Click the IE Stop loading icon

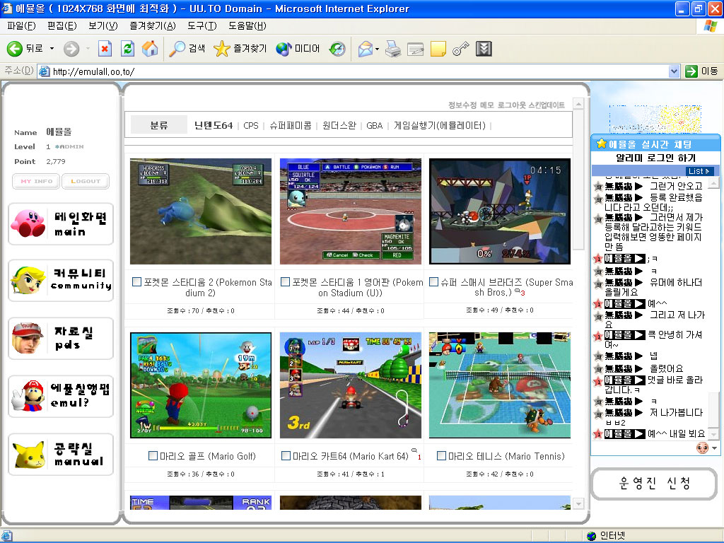105,49
